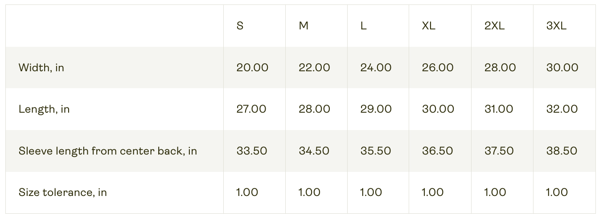Image resolution: width=599 pixels, height=220 pixels.
Task: Select width value 26.00 for size XL
Action: coord(438,68)
